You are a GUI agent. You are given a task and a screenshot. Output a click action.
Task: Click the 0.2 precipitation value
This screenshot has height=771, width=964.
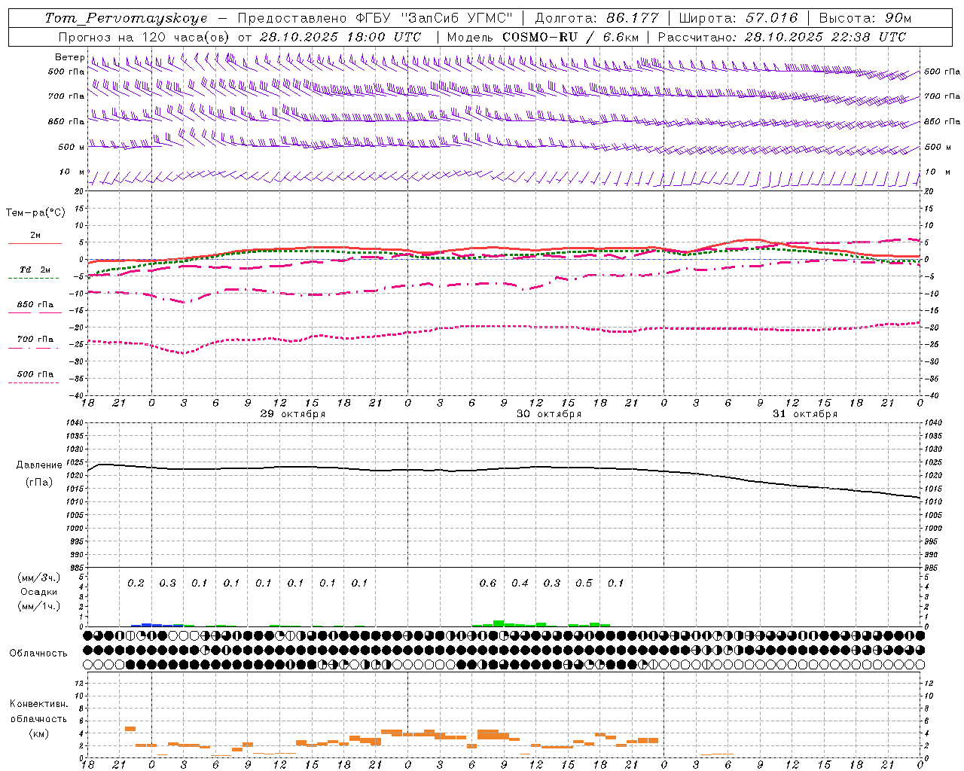click(136, 584)
